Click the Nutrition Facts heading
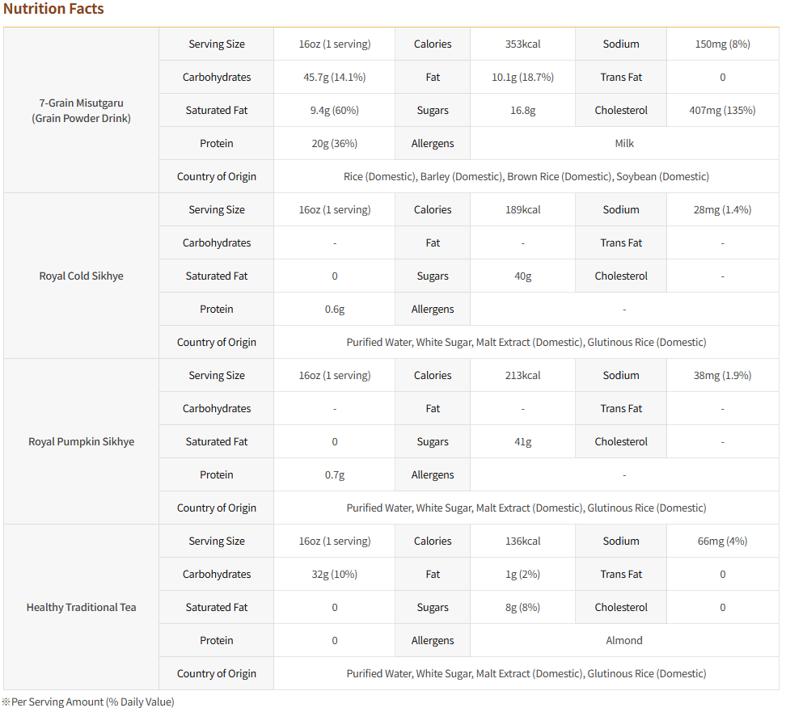Viewport: 786px width, 708px height. pyautogui.click(x=53, y=10)
